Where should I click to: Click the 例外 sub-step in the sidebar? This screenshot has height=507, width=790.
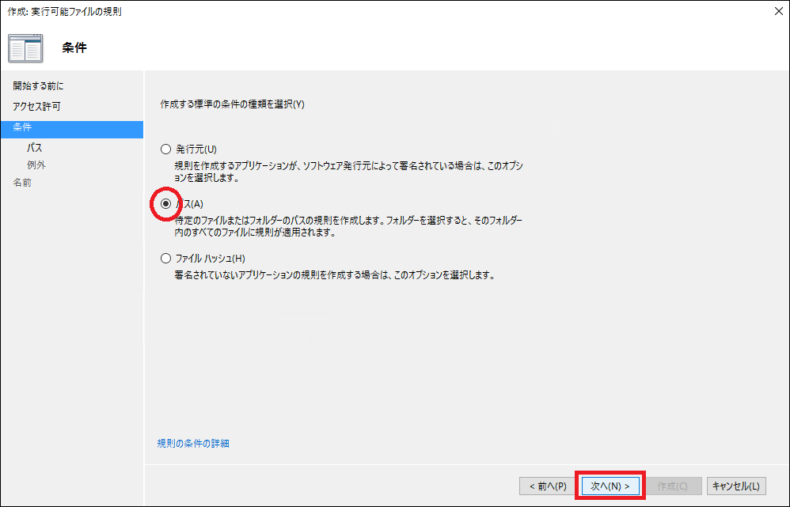click(x=36, y=165)
